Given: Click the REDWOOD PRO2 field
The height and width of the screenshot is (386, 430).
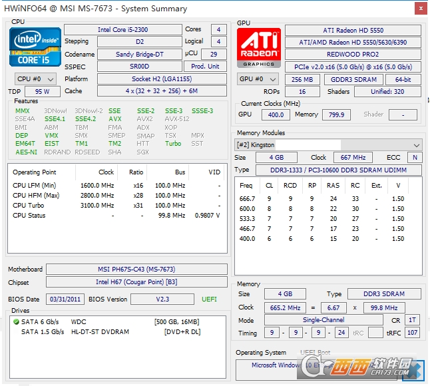Looking at the screenshot, I should click(353, 55).
